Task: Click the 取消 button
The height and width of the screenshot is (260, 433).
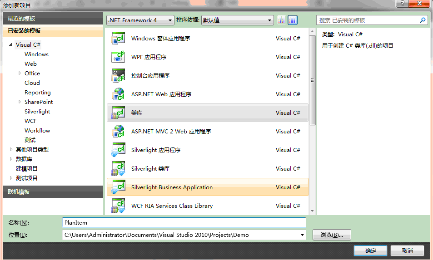Action: click(x=407, y=250)
